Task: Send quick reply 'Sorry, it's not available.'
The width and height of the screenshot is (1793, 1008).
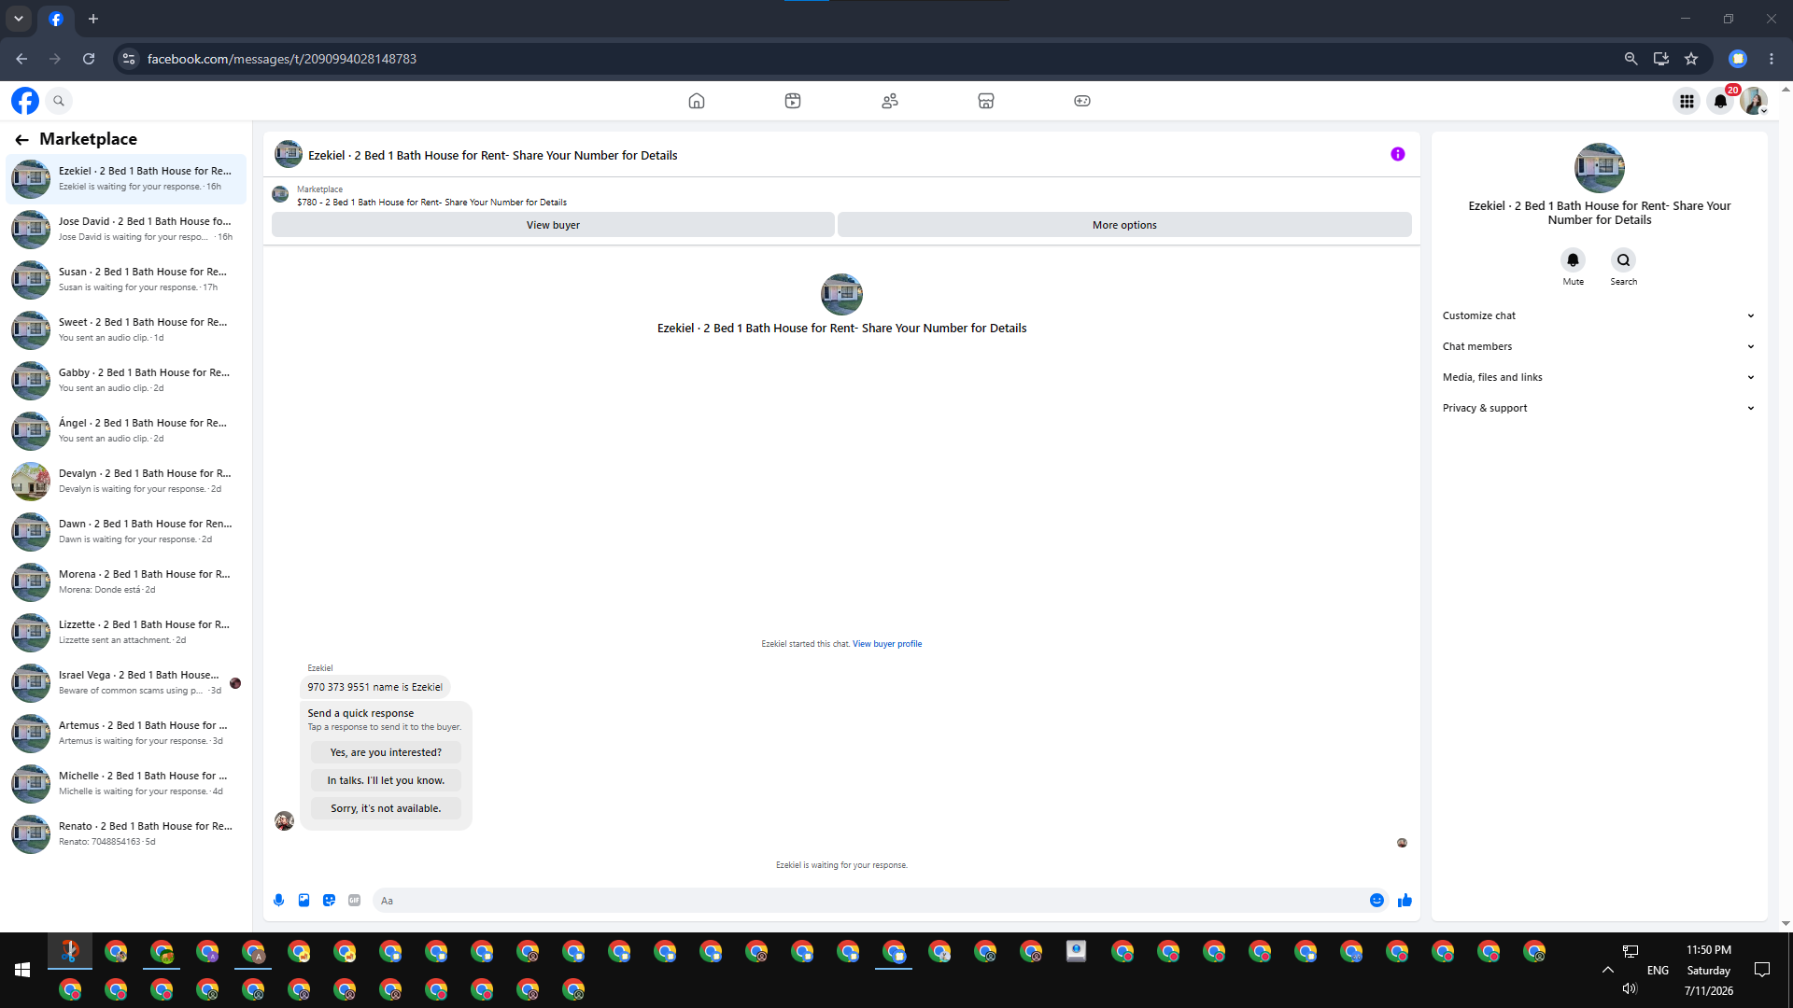Action: click(386, 808)
